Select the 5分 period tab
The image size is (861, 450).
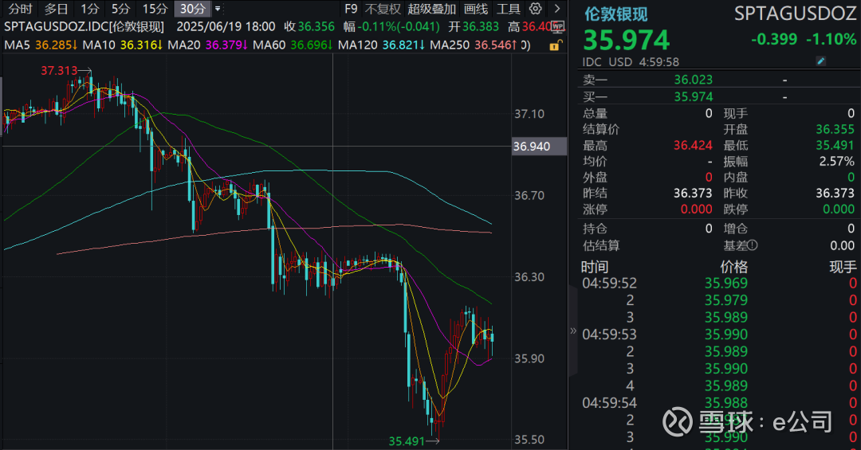pyautogui.click(x=120, y=9)
